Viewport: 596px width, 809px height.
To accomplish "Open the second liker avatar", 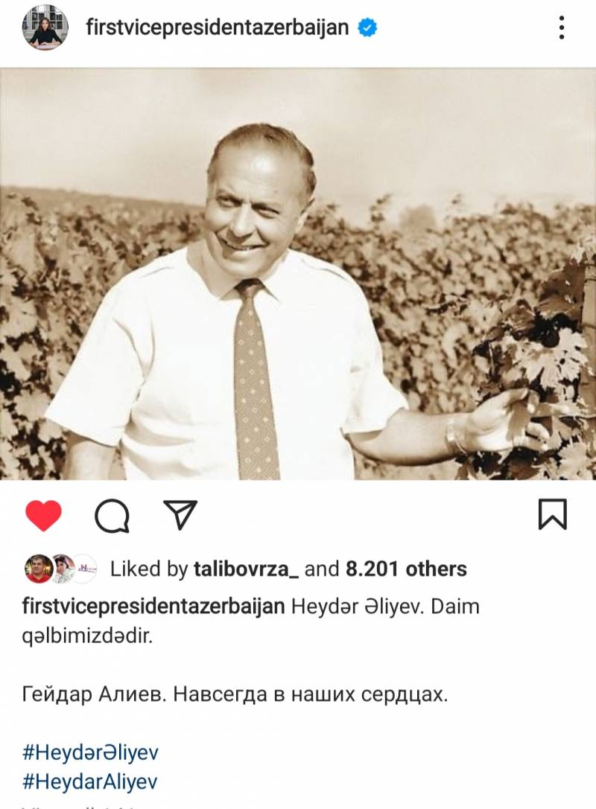I will [x=63, y=569].
